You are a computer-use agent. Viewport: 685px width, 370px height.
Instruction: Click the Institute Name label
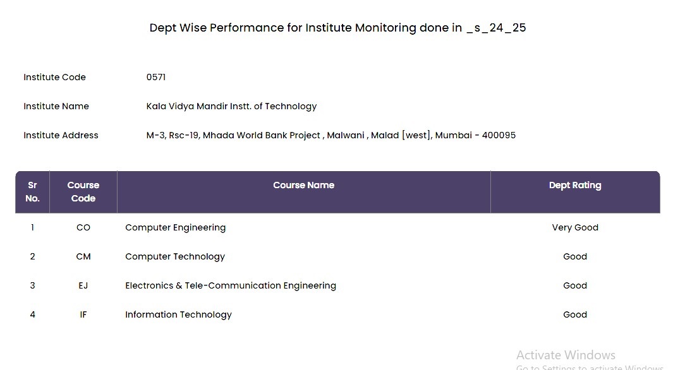click(56, 106)
